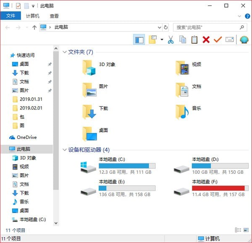Click the orange checkmark icon in toolbar
252x243 pixels.
[218, 40]
